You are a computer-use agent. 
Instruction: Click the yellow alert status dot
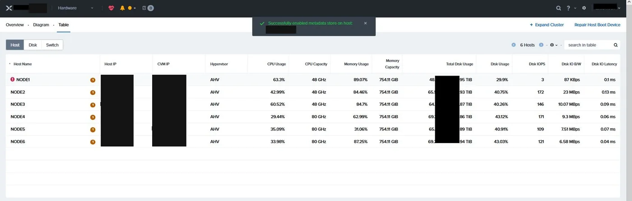point(130,8)
